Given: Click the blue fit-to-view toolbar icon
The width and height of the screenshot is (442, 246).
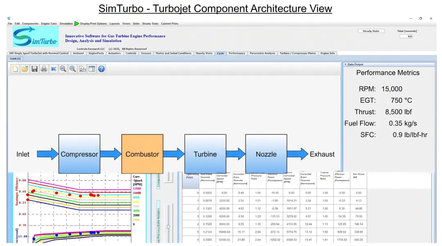Looking at the screenshot, I should [x=54, y=69].
